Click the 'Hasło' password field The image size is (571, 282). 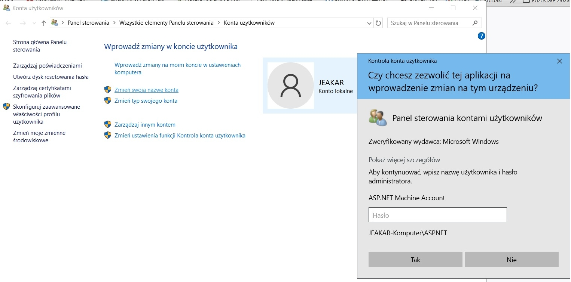(x=438, y=215)
